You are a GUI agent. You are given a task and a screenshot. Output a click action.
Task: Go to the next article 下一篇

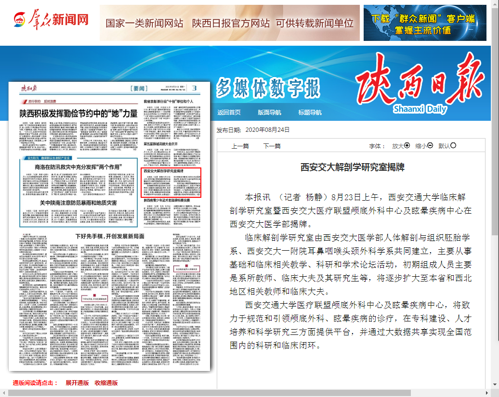click(272, 146)
